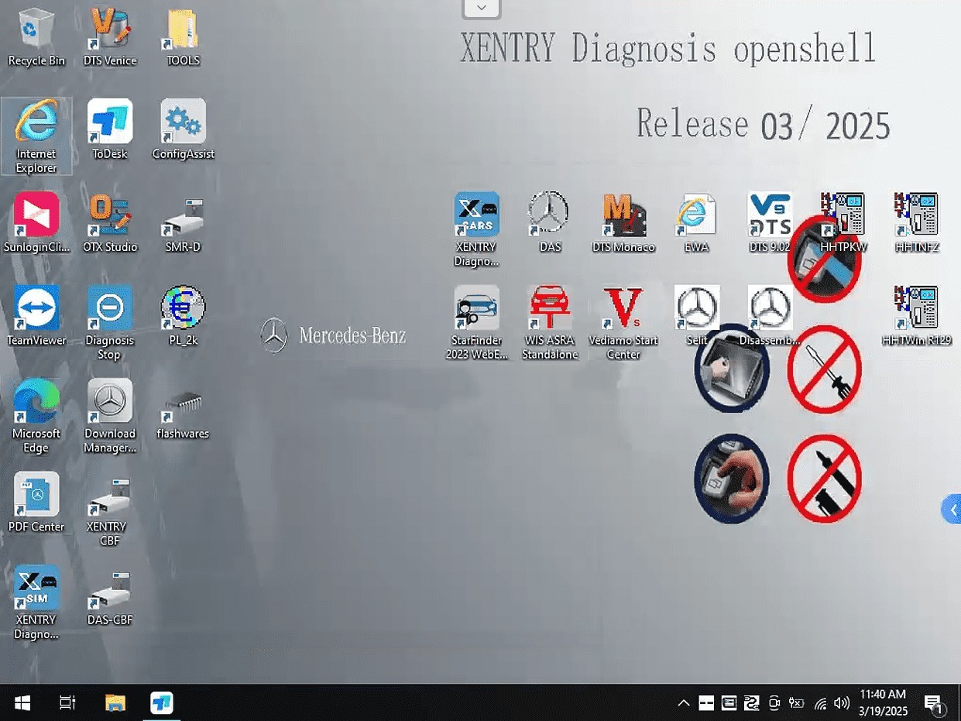Select the Microsoft Edge desktop icon
961x721 pixels.
coord(36,417)
